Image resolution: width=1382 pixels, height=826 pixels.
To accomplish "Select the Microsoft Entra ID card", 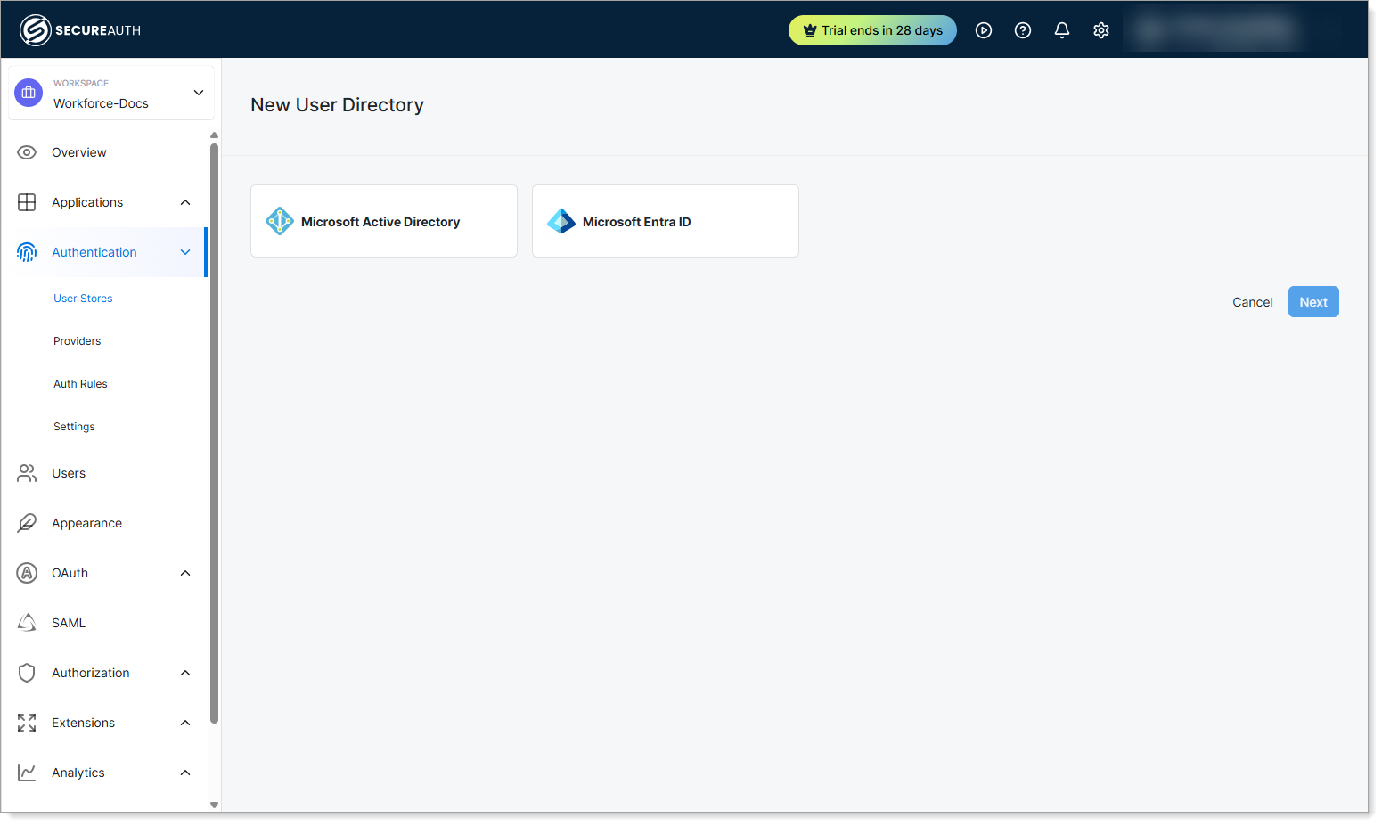I will coord(665,221).
